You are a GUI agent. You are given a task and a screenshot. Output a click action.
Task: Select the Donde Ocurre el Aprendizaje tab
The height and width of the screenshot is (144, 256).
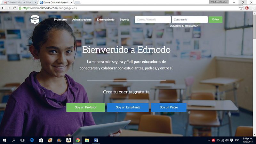point(55,3)
